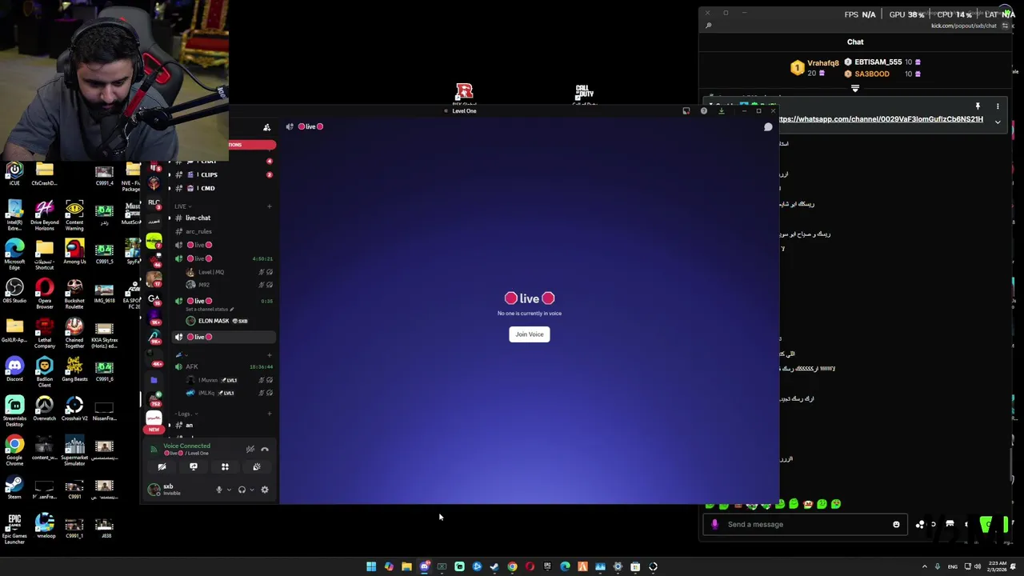Collapse the gift leaderboard arrow
Image resolution: width=1024 pixels, height=576 pixels.
point(854,89)
